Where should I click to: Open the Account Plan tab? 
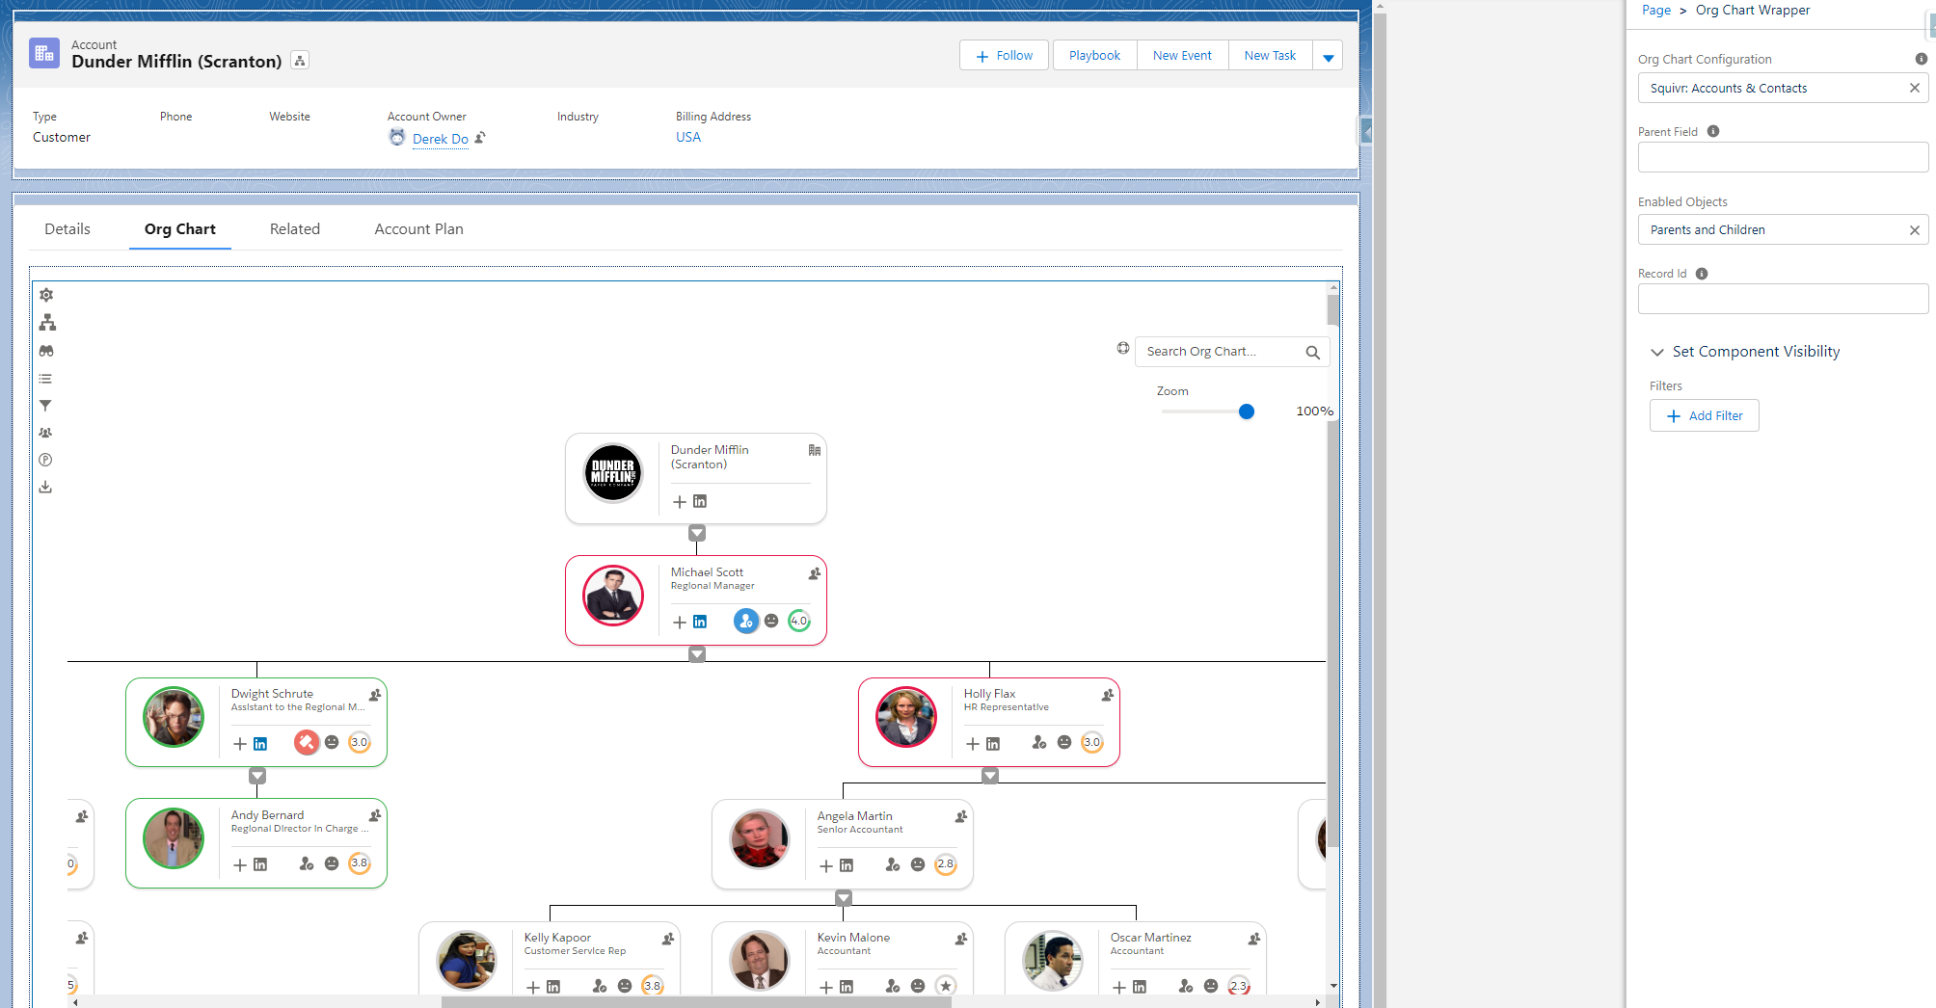click(x=419, y=229)
